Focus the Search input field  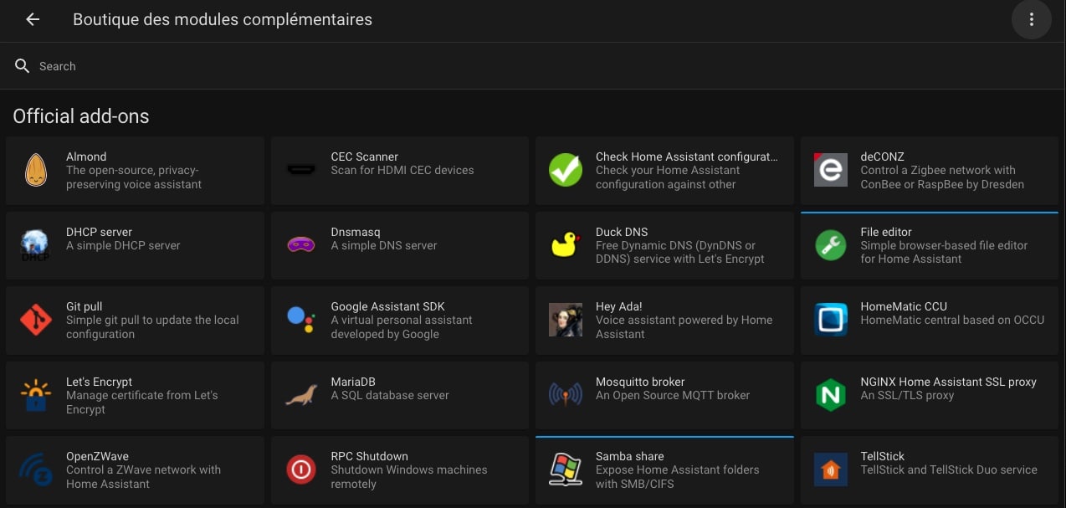[533, 66]
